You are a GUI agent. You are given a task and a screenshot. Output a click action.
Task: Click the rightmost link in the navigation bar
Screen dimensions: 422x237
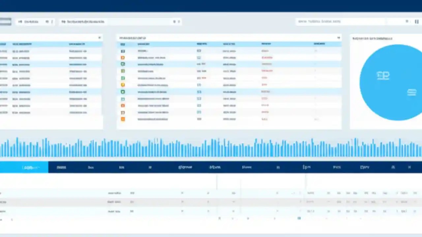point(409,167)
